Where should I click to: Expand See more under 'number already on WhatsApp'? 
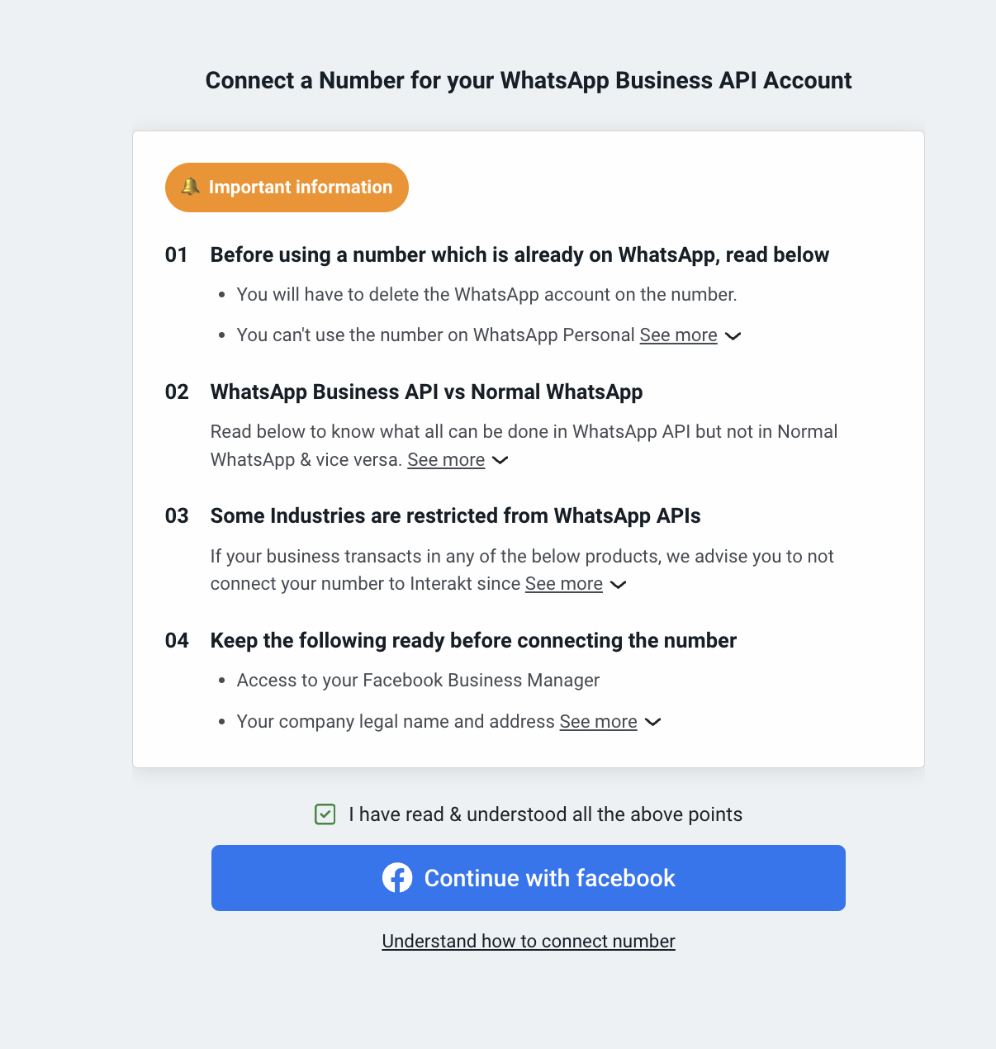(678, 335)
